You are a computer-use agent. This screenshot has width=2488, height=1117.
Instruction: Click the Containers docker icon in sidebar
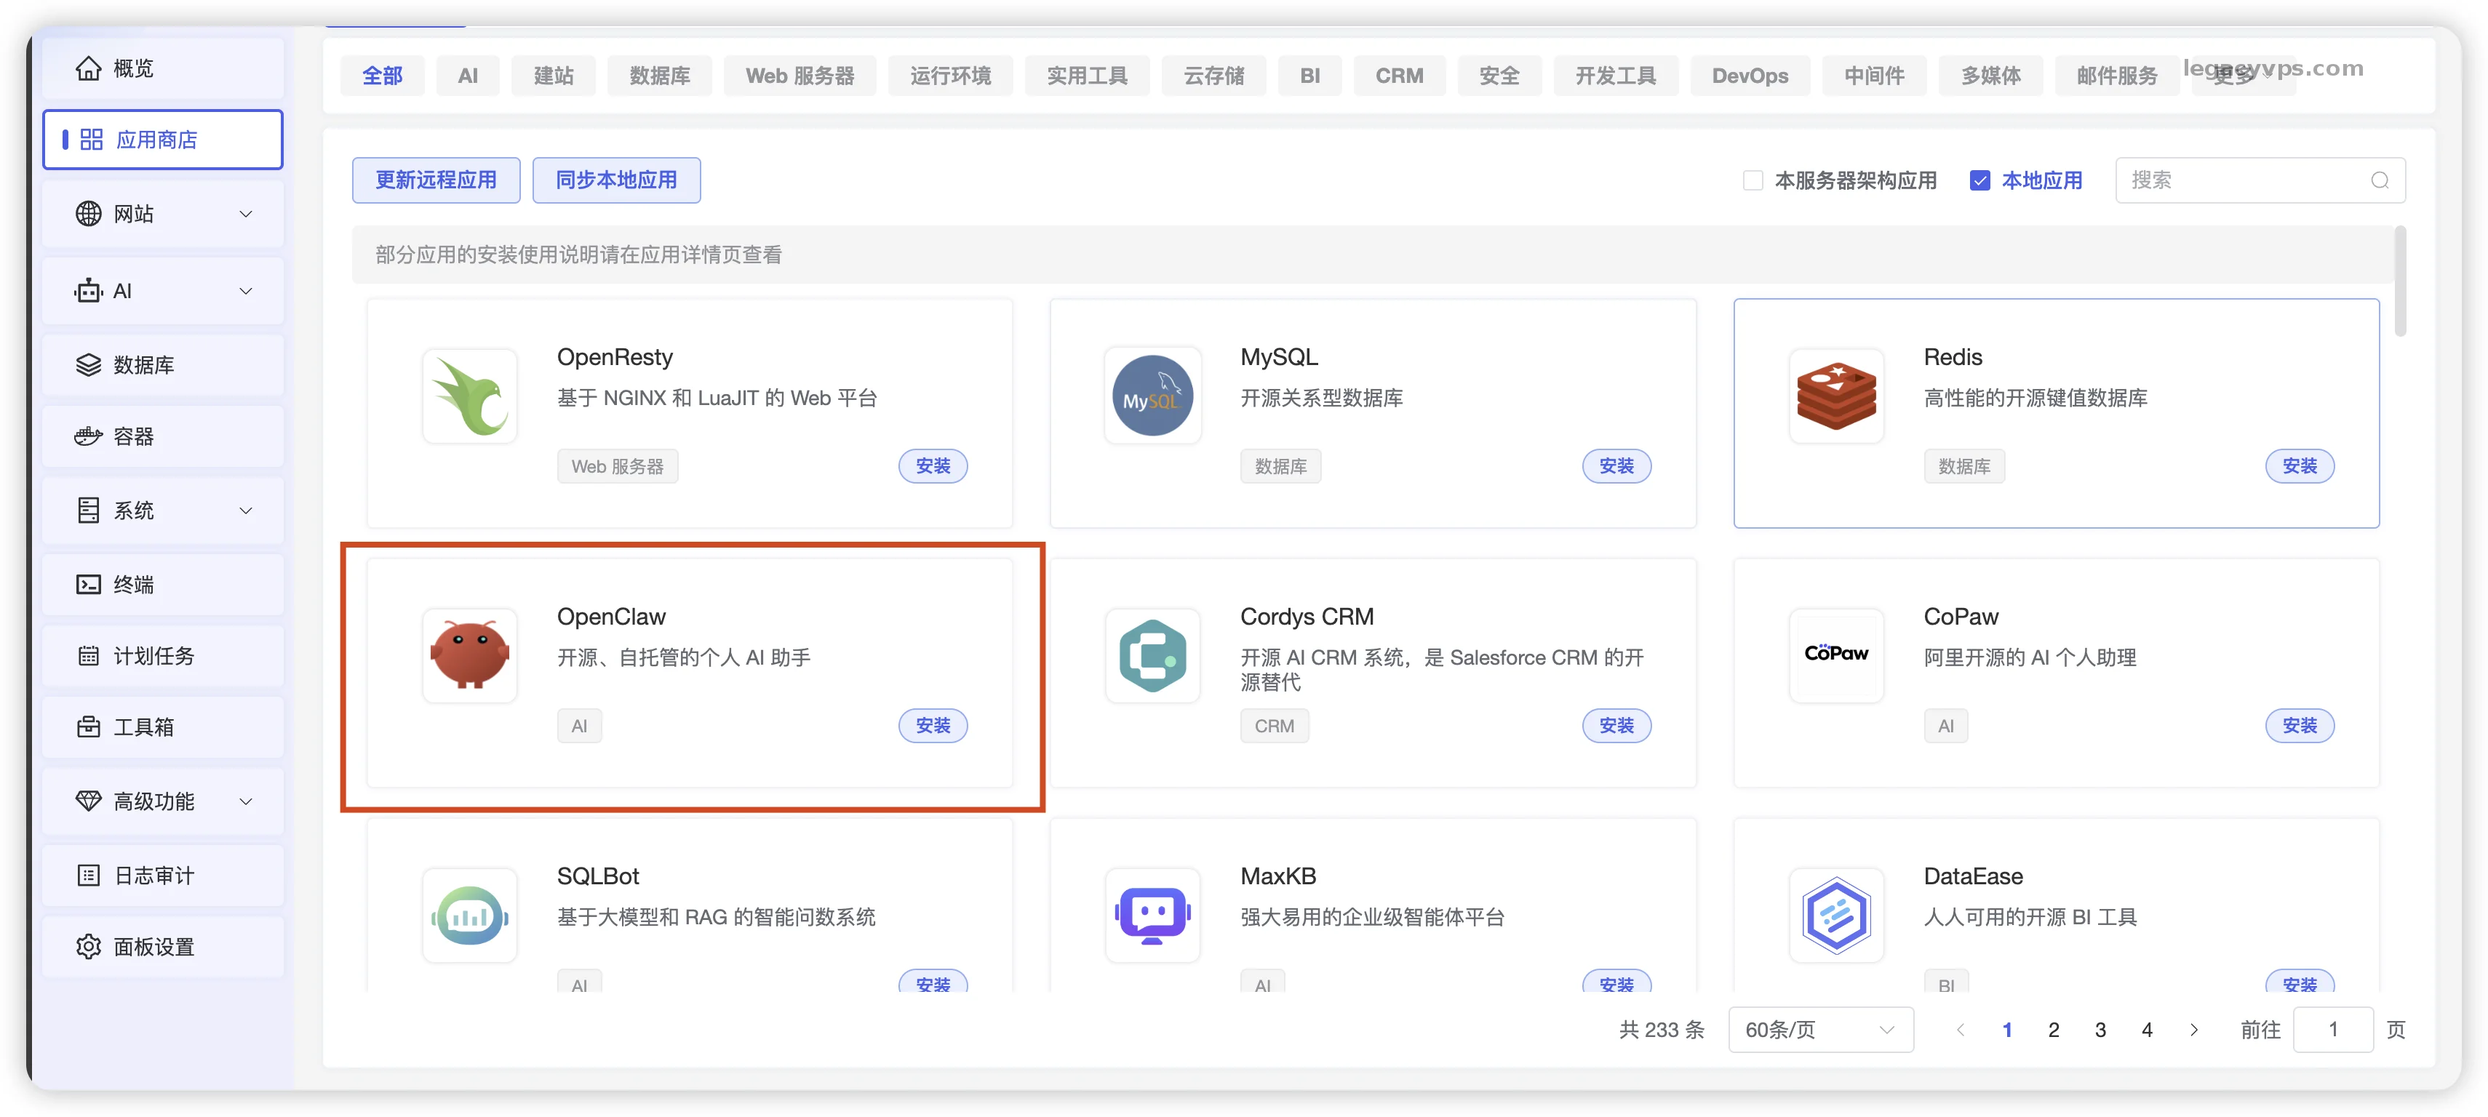[88, 436]
